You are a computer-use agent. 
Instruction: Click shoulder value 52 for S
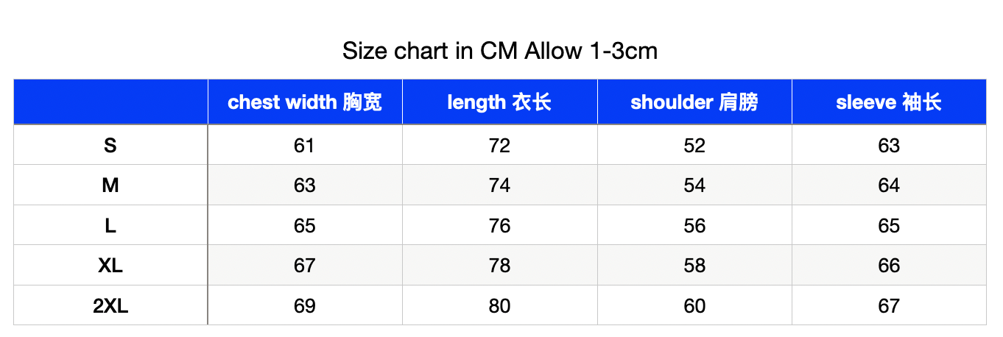coord(694,145)
